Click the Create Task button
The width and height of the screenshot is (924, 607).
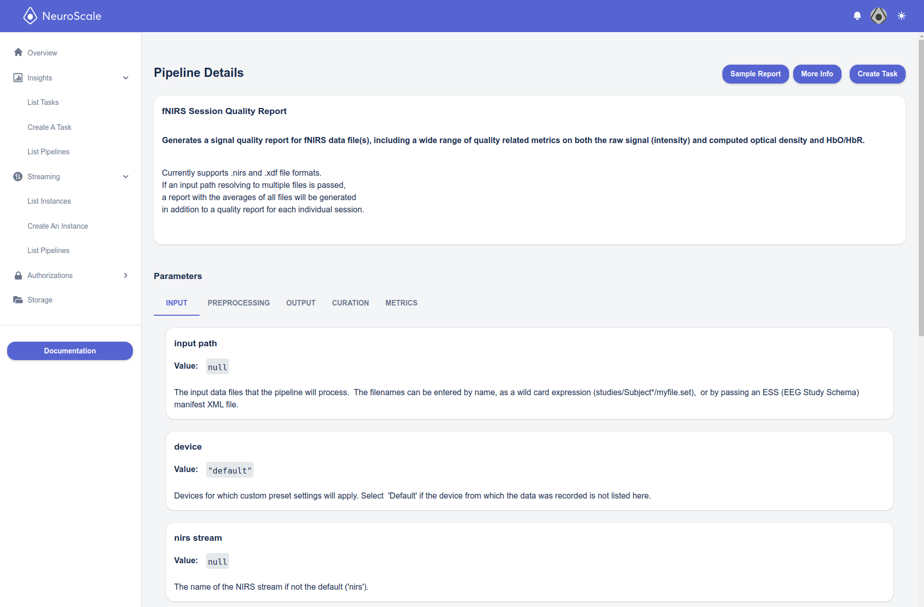878,74
